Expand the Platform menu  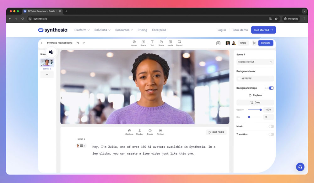click(82, 30)
